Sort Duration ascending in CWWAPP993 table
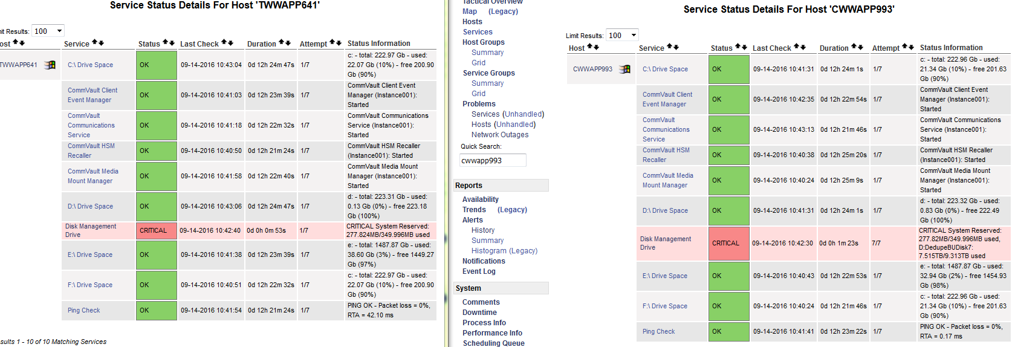The image size is (1015, 347). click(x=854, y=47)
